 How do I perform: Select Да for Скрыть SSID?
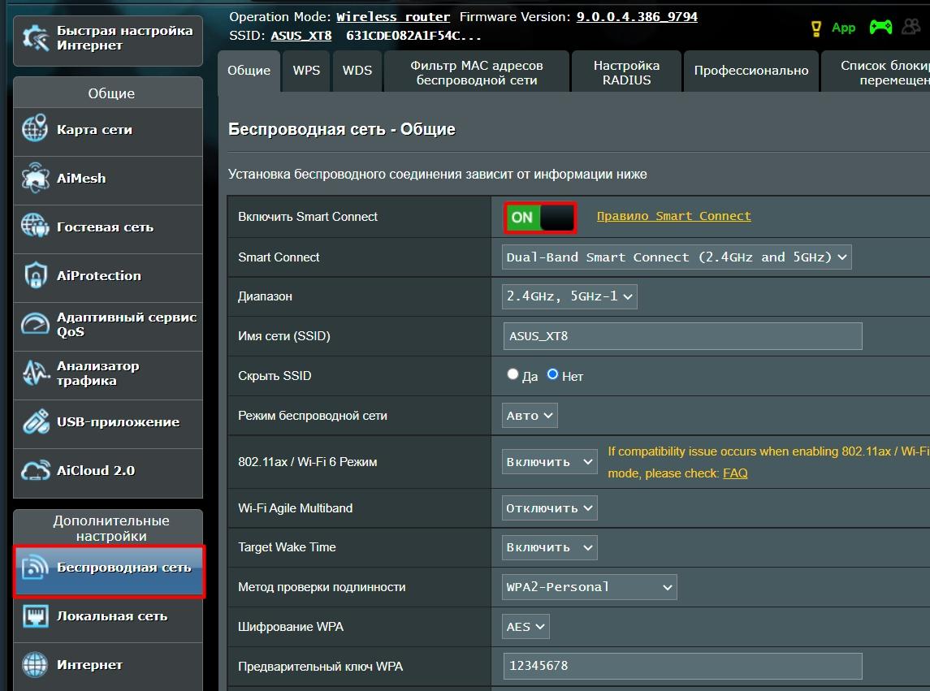pos(513,374)
